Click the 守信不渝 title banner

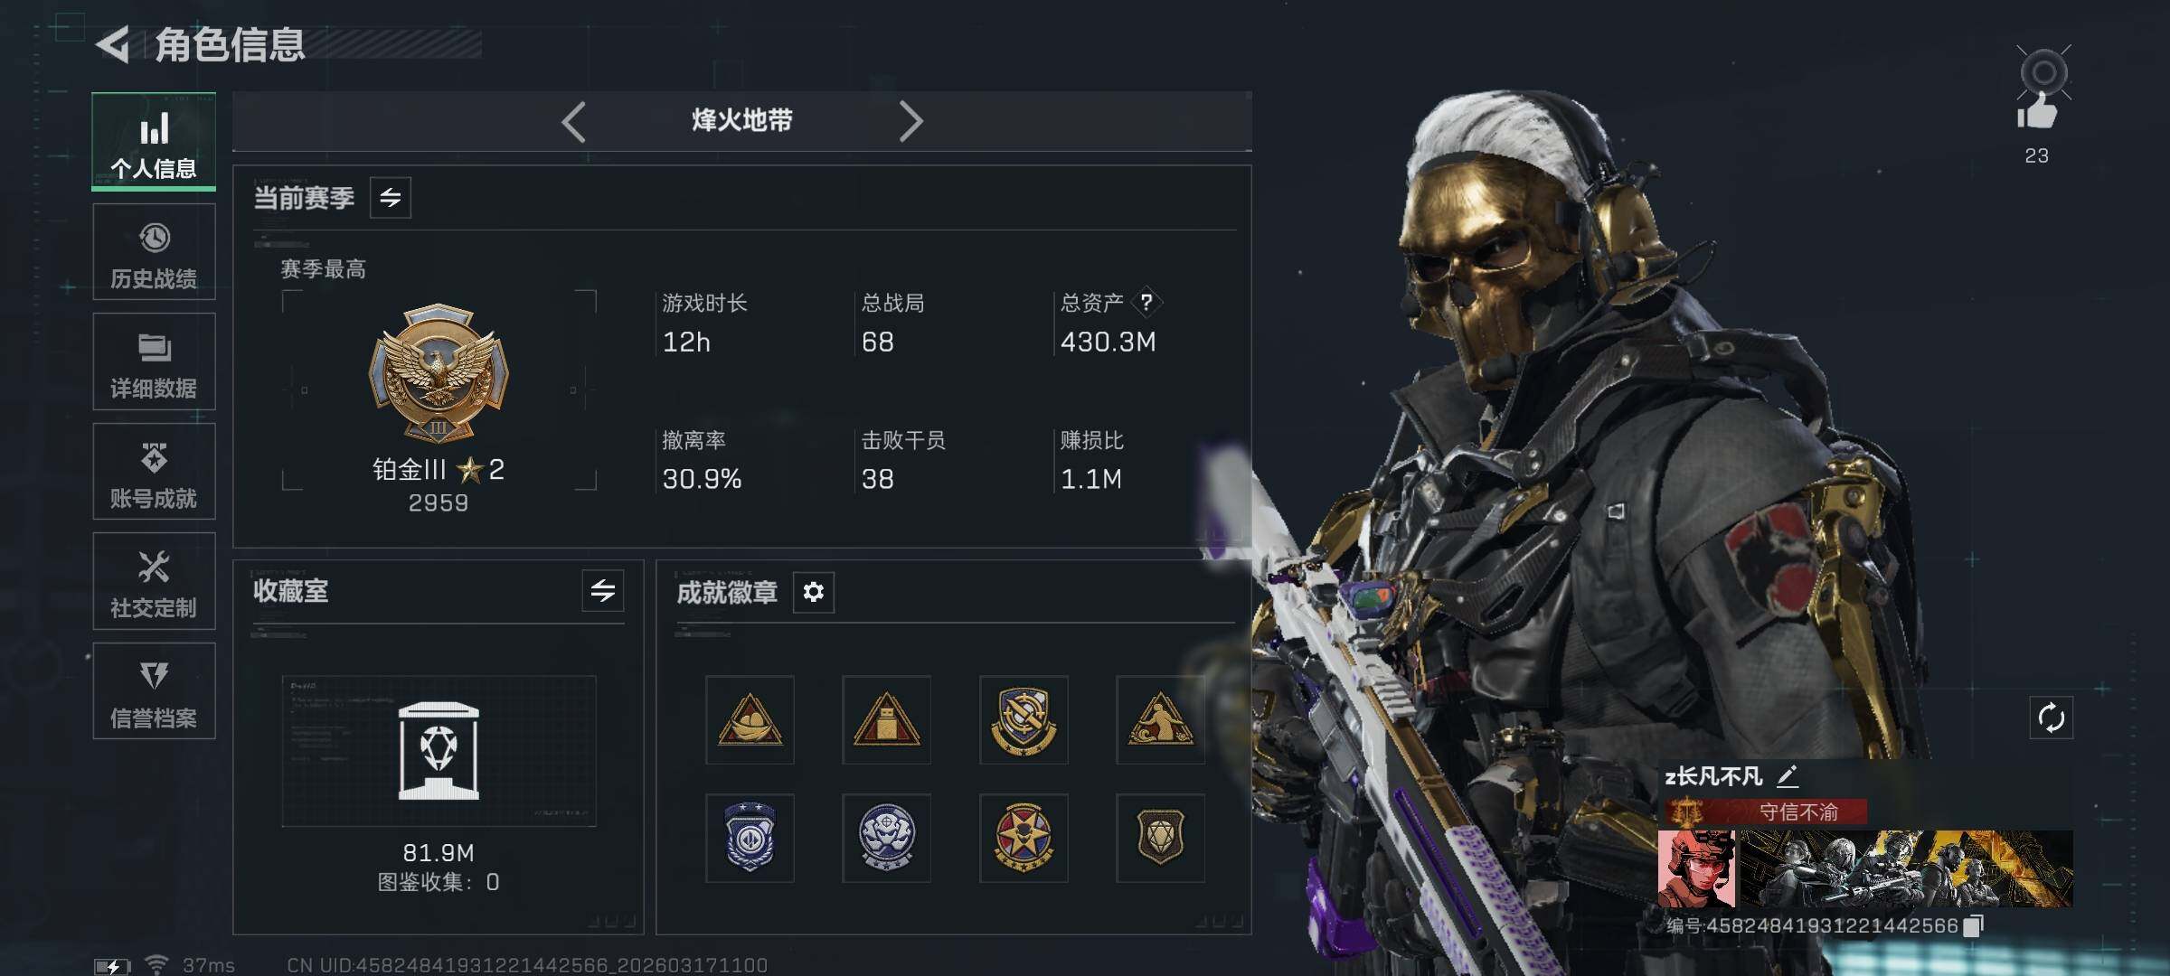click(x=1766, y=812)
